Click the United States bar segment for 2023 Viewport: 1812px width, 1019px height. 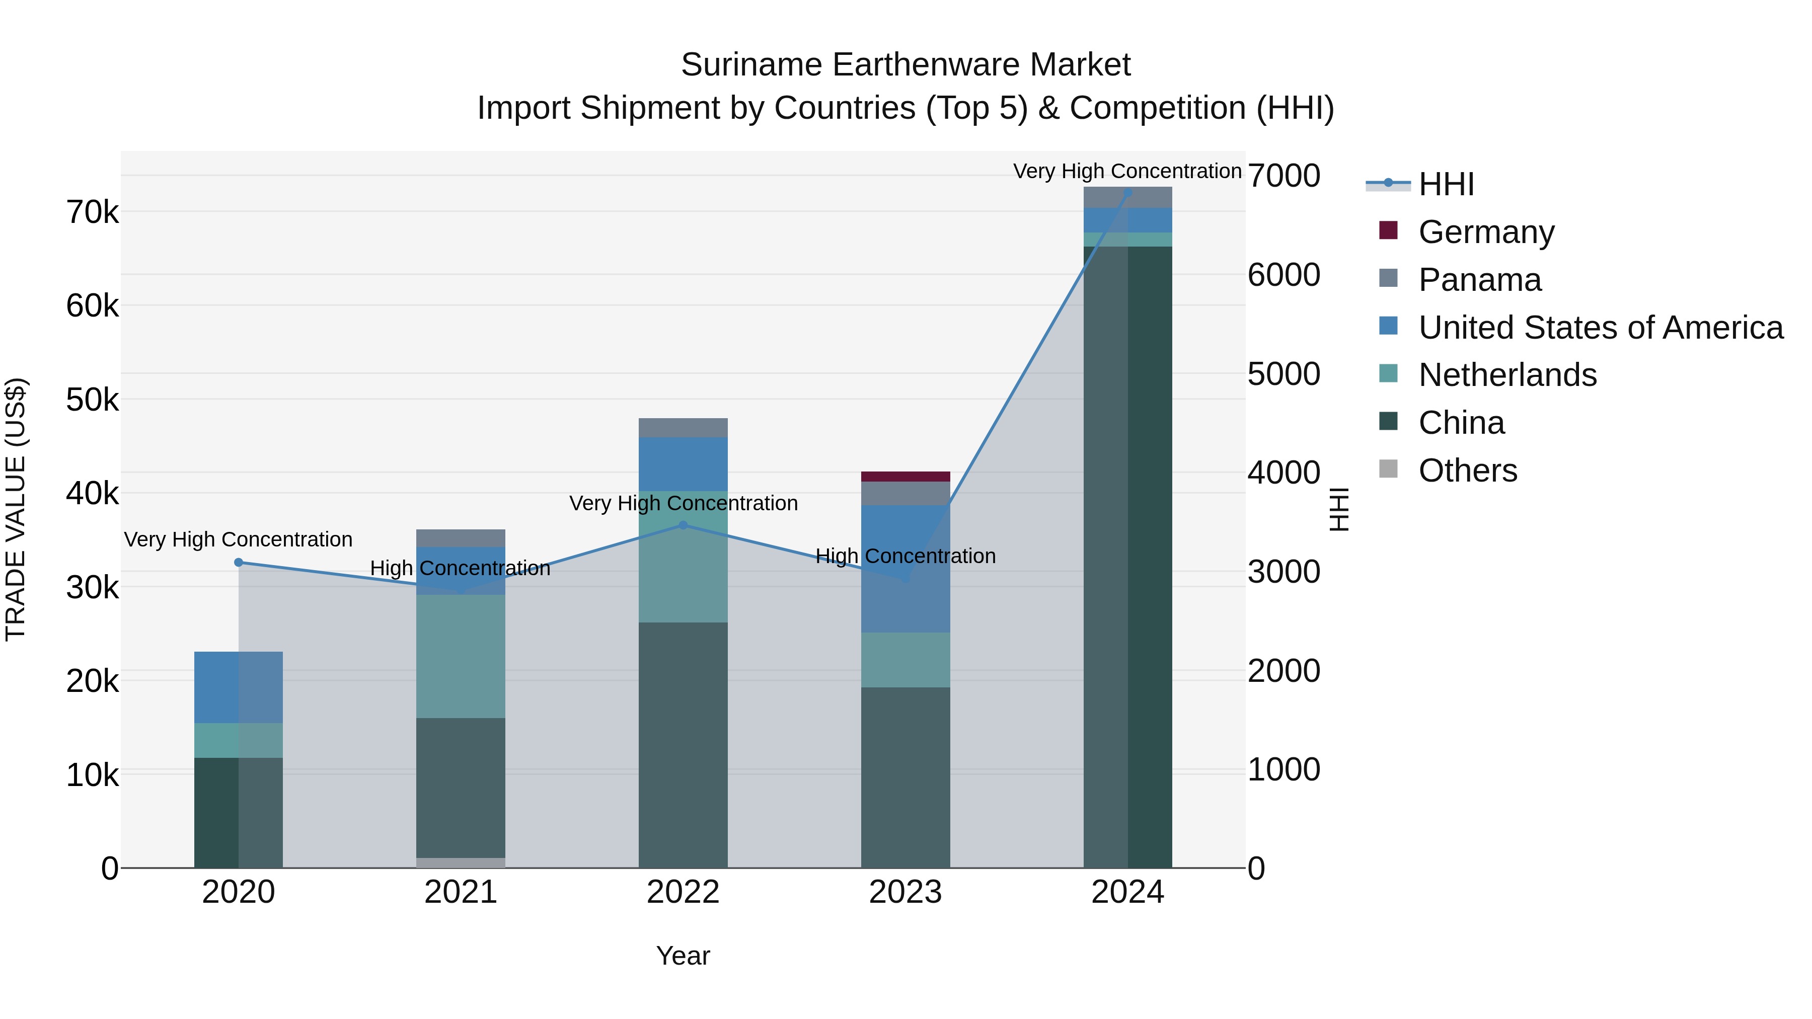coord(905,569)
